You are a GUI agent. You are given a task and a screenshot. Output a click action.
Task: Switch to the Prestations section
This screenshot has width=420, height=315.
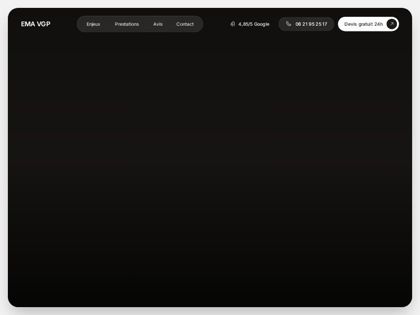click(x=127, y=24)
